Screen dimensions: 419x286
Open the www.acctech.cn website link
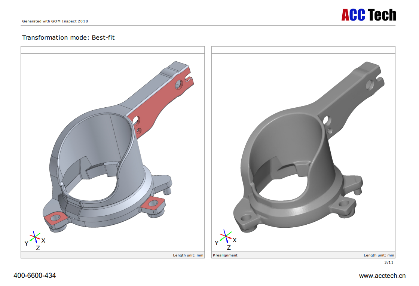point(382,276)
